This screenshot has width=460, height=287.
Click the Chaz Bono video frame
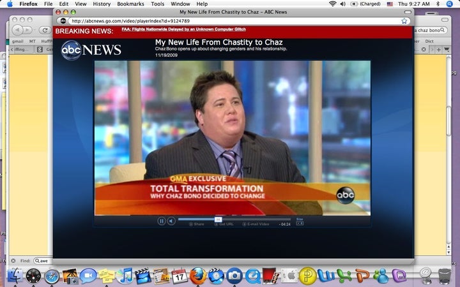tap(233, 138)
